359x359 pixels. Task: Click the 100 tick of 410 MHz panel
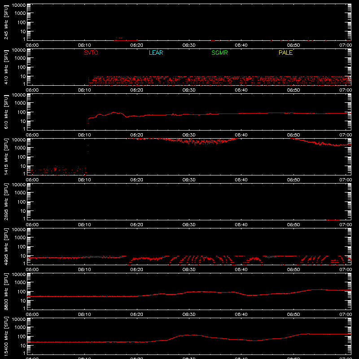(x=22, y=67)
